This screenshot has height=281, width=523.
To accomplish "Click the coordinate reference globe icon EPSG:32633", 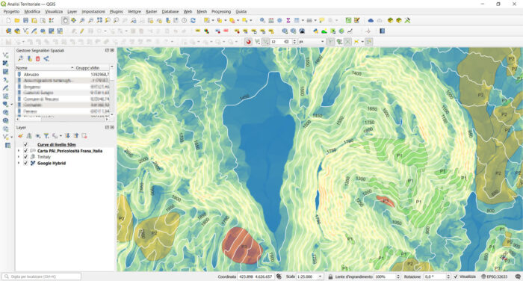I will 483,277.
